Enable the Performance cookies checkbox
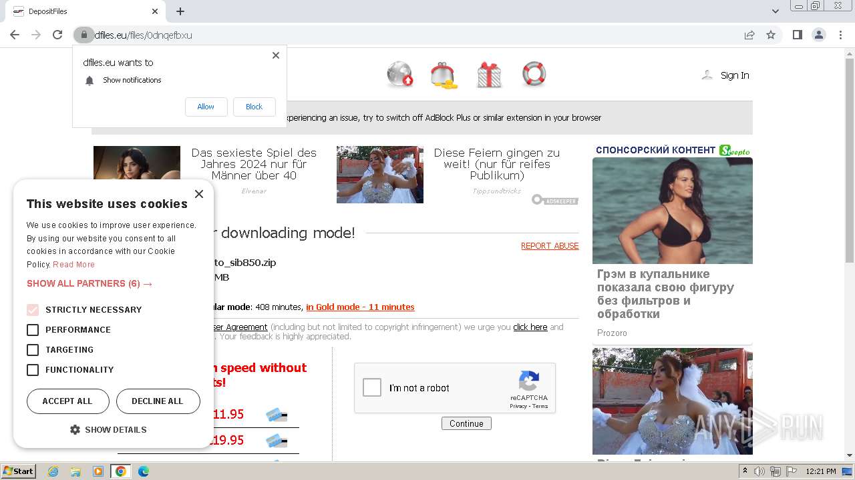This screenshot has width=855, height=480. (x=33, y=330)
